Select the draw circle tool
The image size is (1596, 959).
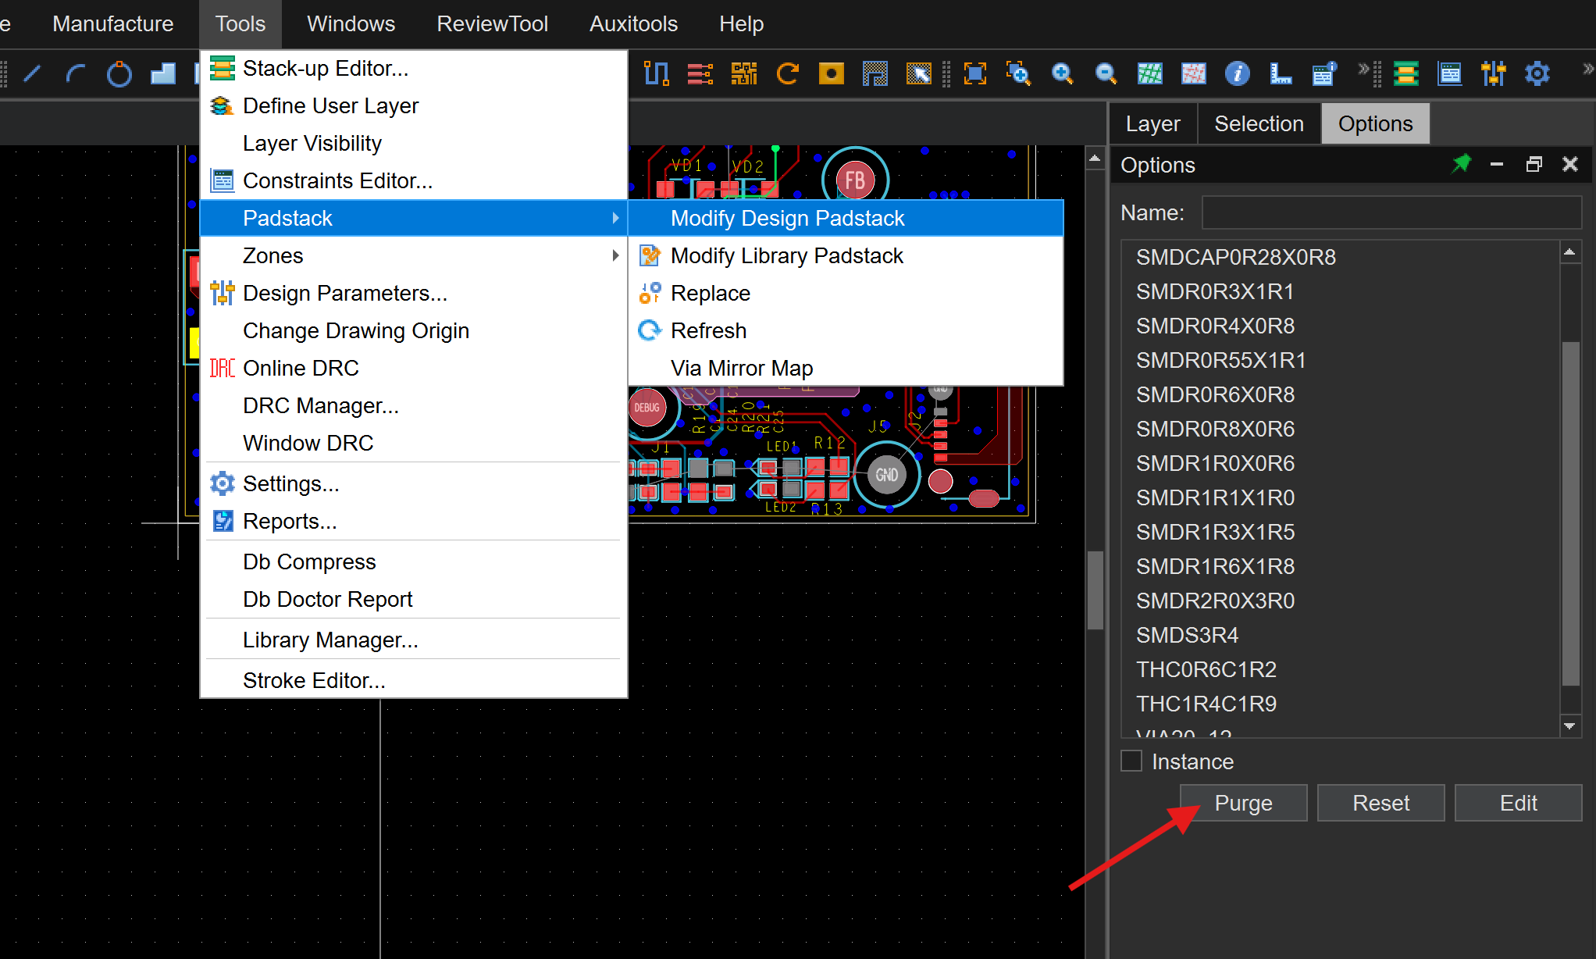click(x=119, y=74)
